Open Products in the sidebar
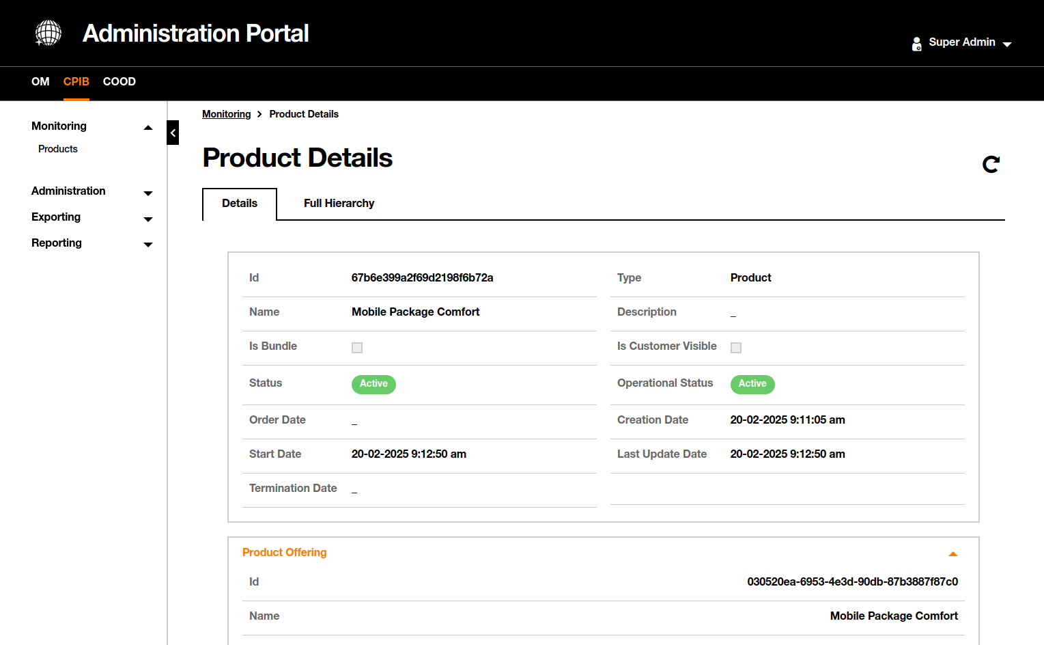The image size is (1044, 645). [58, 149]
